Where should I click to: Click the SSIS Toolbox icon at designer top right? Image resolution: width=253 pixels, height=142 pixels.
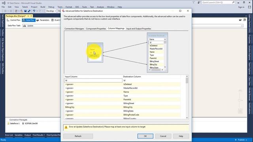click(245, 20)
